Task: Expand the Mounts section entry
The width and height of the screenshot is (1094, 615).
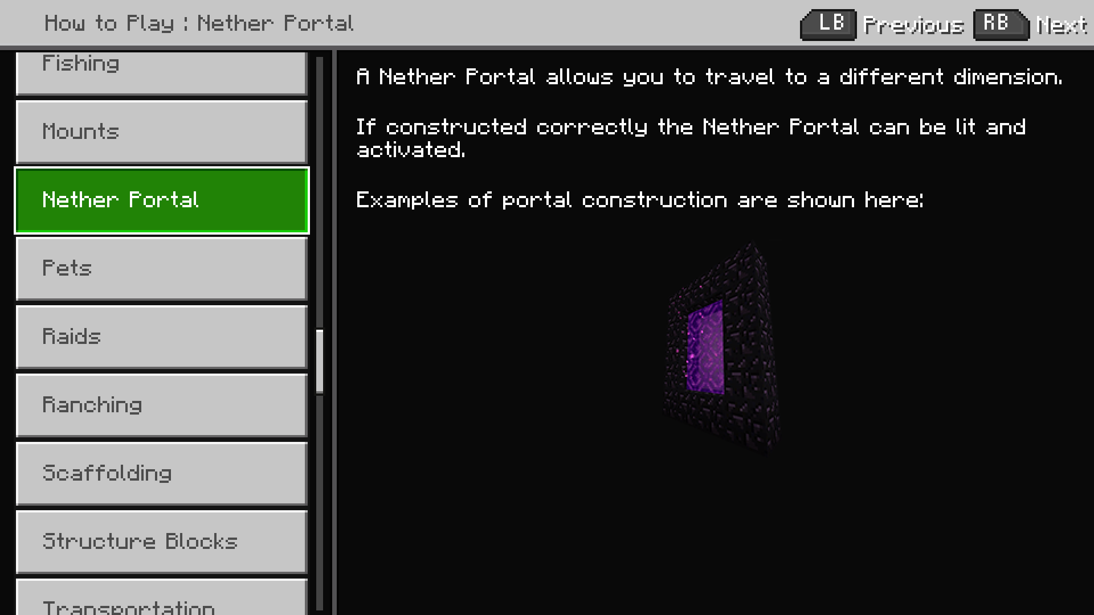Action: click(161, 132)
